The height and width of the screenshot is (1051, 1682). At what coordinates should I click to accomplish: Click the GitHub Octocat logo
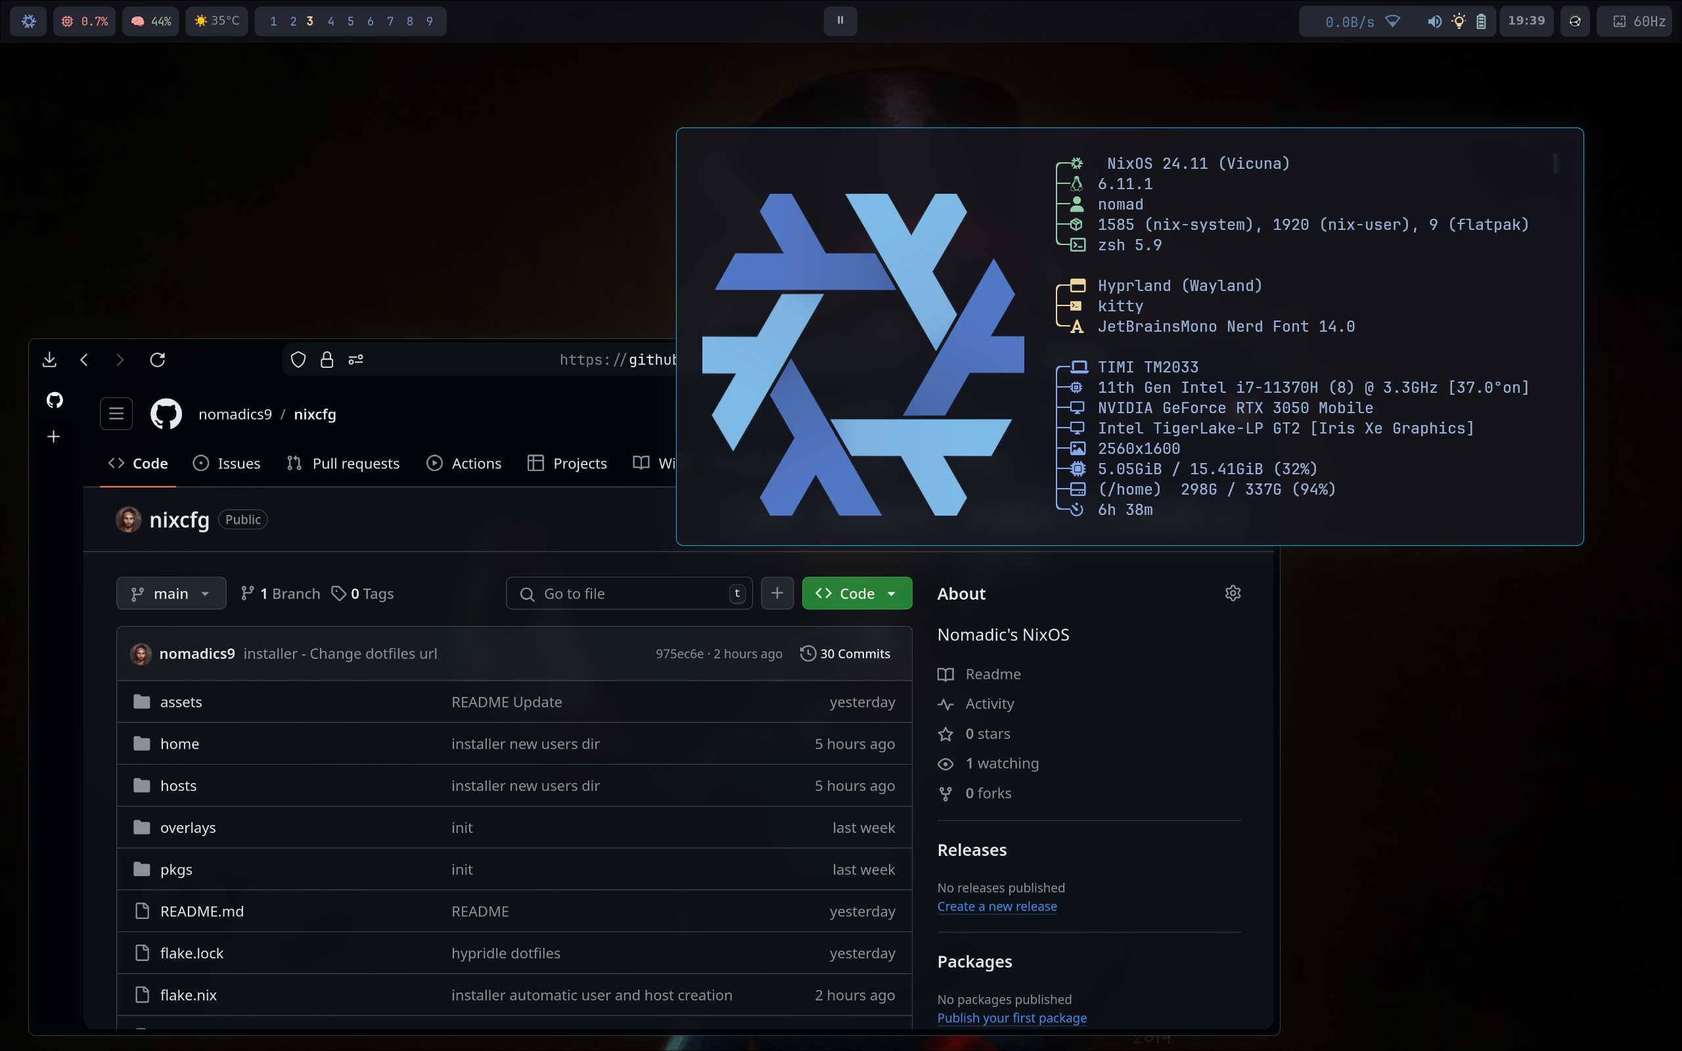(x=166, y=414)
